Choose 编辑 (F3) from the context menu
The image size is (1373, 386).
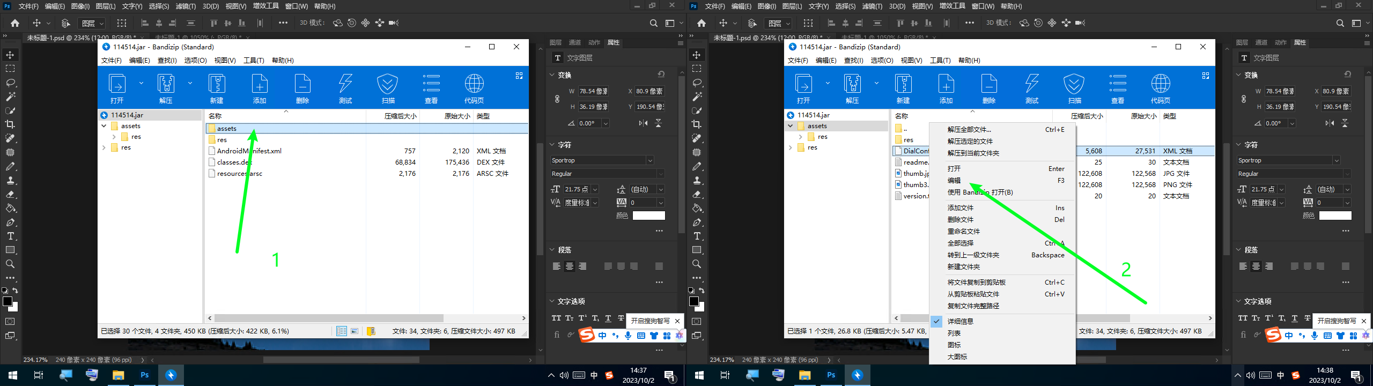pyautogui.click(x=954, y=181)
